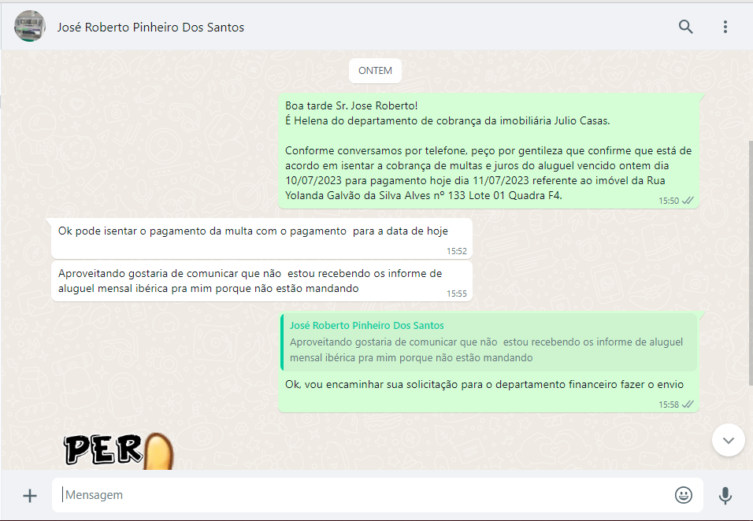
Task: Click green sender name in quoted reply
Action: point(366,325)
